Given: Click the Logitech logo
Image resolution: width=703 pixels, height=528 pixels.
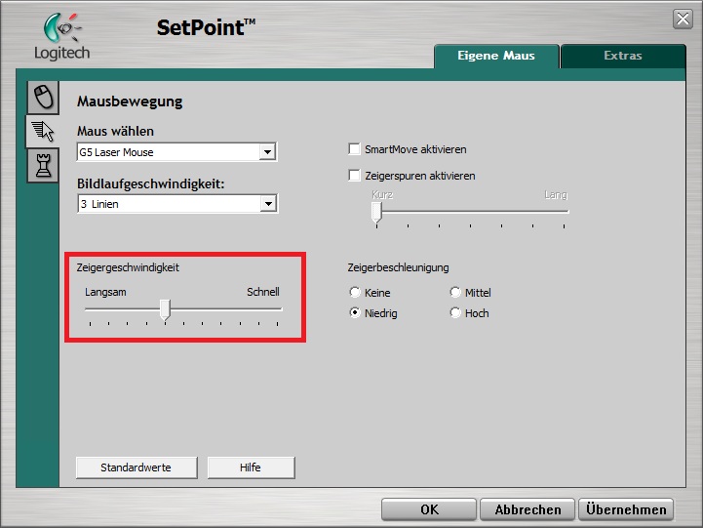Looking at the screenshot, I should coord(62,37).
